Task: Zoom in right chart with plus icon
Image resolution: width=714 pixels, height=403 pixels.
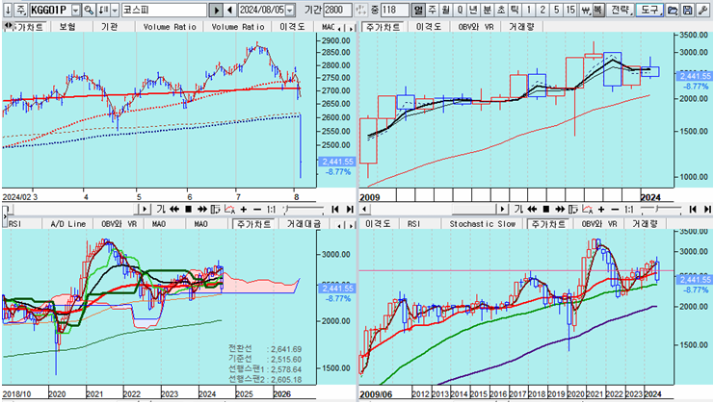Action: coord(601,209)
